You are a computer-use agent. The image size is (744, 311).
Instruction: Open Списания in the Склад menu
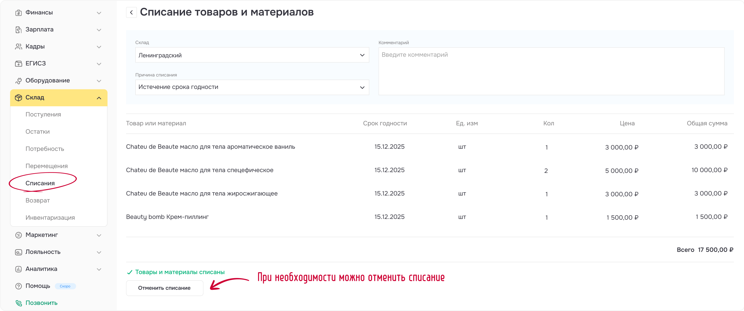(x=40, y=183)
